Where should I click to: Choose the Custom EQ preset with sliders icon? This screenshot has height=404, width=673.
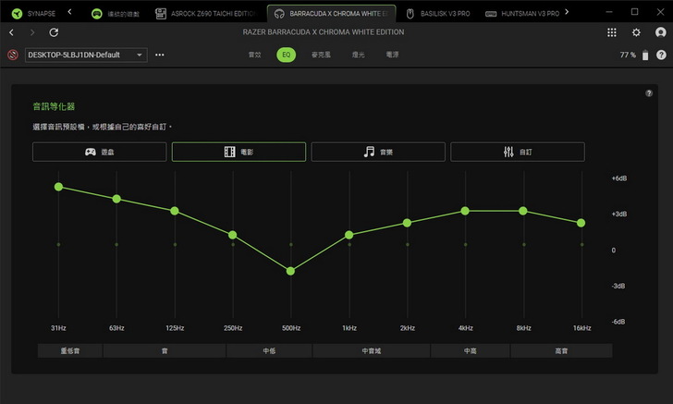coord(517,152)
